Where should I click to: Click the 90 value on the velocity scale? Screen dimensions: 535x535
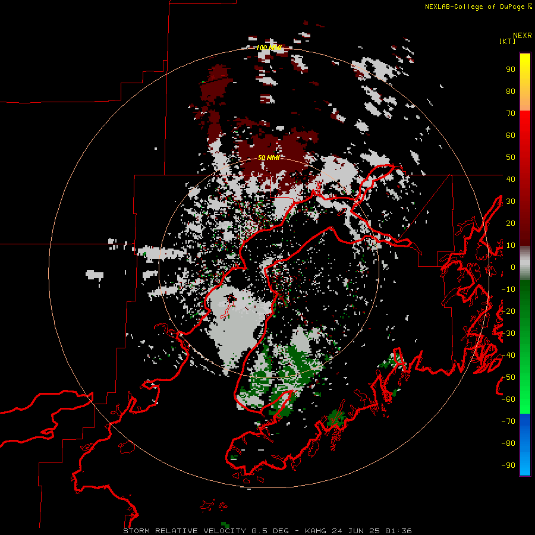tap(511, 70)
